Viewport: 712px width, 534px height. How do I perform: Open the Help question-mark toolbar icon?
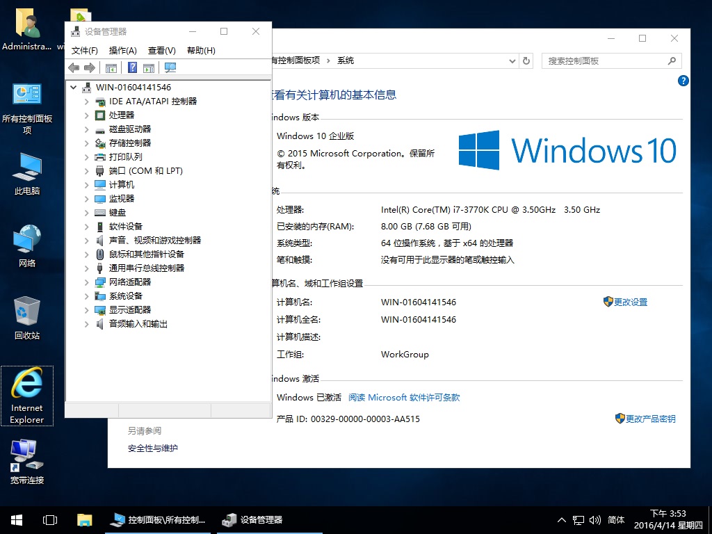tap(132, 67)
